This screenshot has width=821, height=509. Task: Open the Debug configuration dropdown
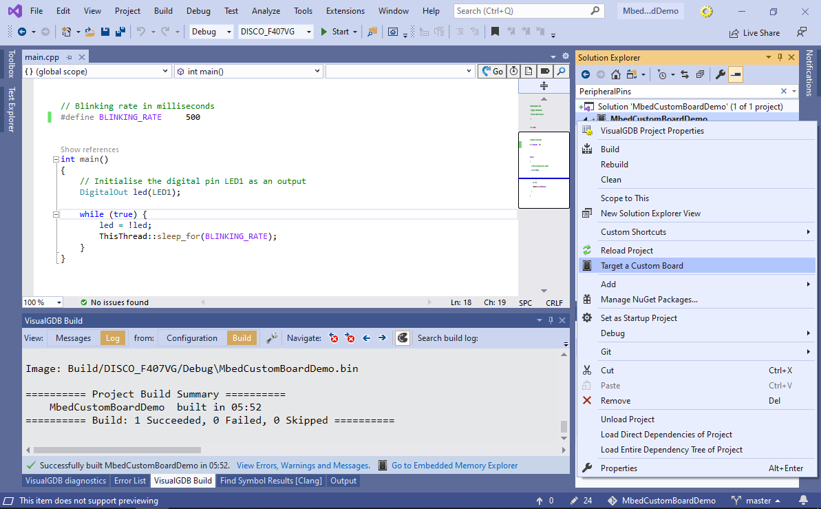click(211, 32)
